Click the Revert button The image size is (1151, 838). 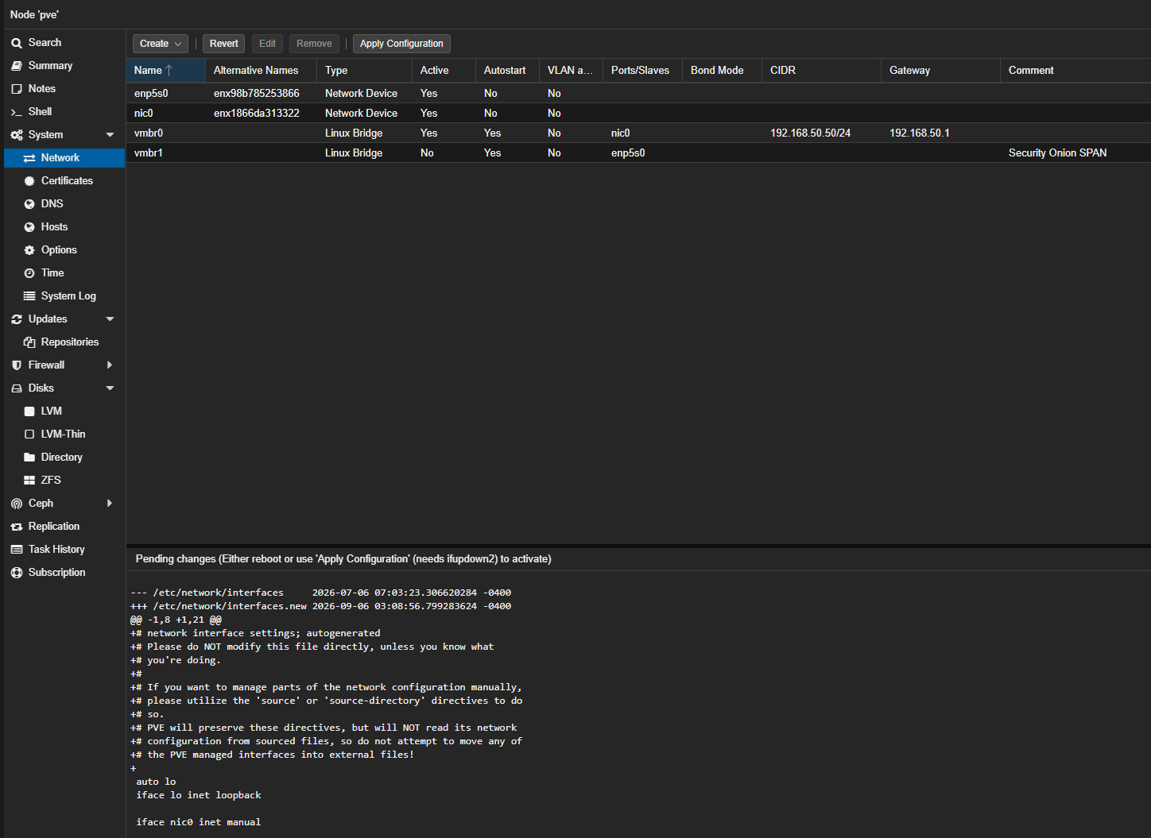(x=223, y=44)
